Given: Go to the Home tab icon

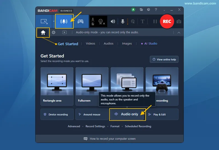Looking at the screenshot, I should point(43,32).
